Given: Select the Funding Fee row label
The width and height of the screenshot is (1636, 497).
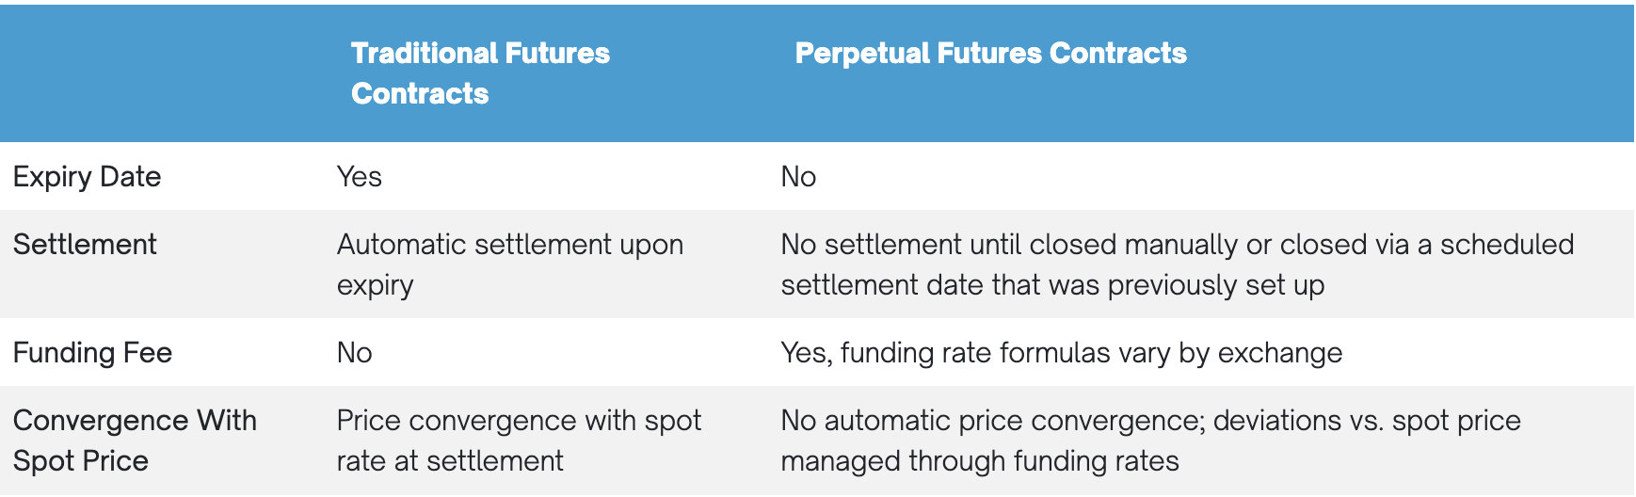Looking at the screenshot, I should (x=92, y=353).
